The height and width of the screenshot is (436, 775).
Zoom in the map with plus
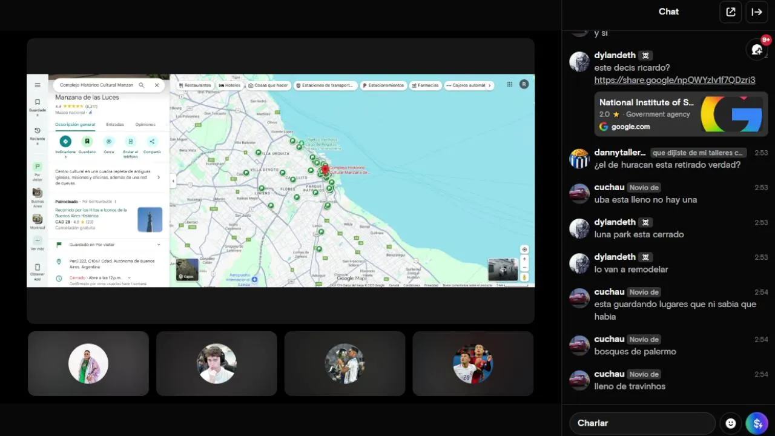pyautogui.click(x=524, y=259)
